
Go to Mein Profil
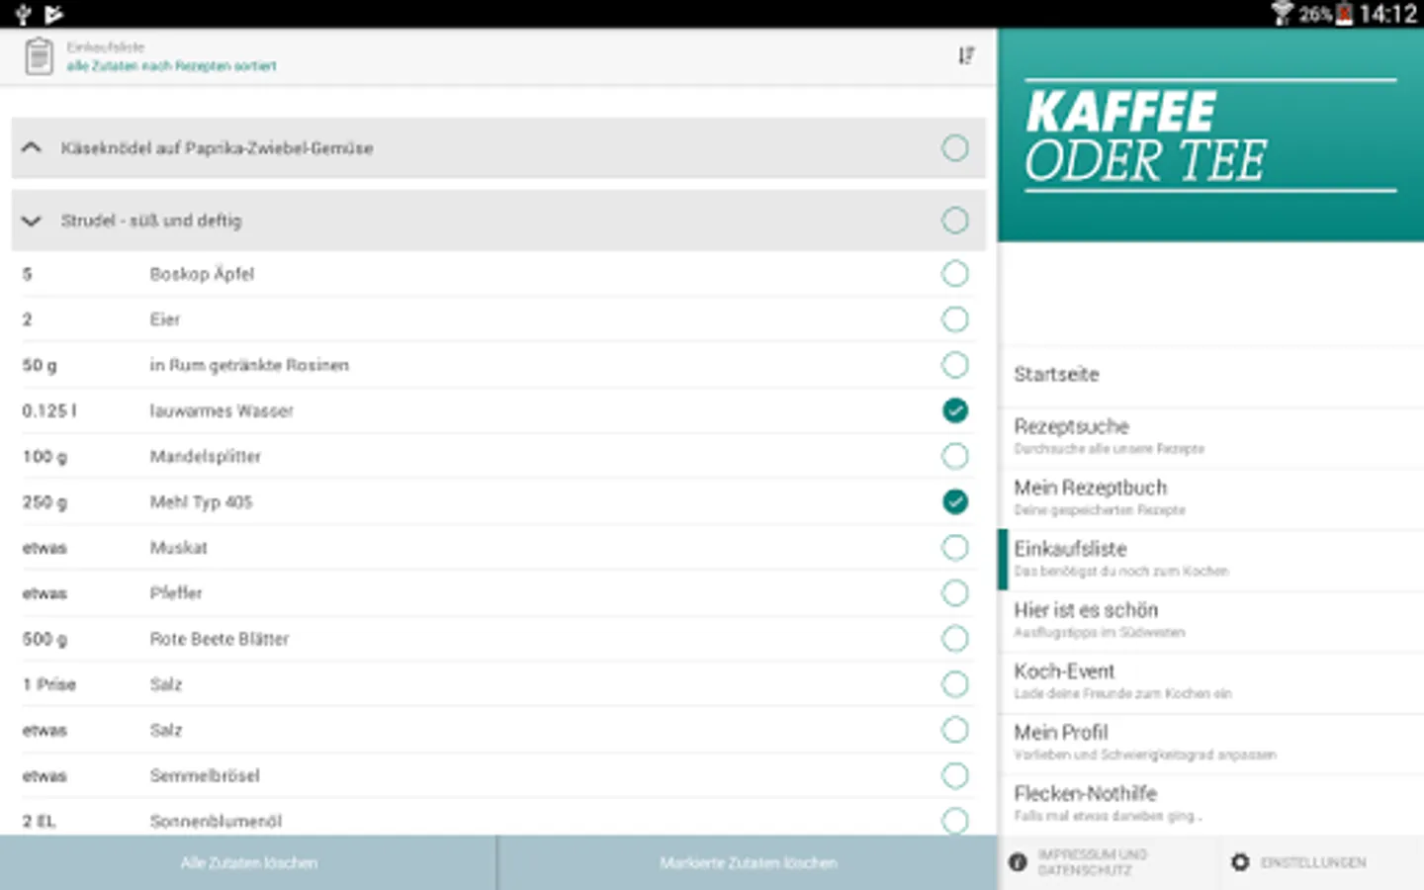tap(1211, 745)
